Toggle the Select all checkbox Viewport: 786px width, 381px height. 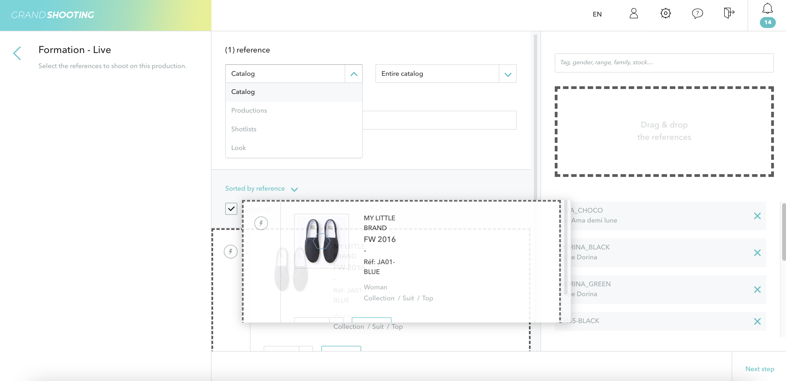click(x=231, y=209)
